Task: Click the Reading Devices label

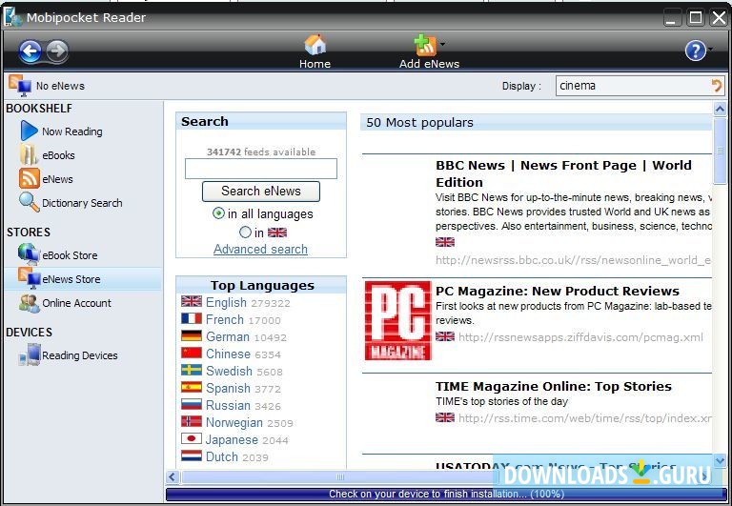Action: coord(80,355)
